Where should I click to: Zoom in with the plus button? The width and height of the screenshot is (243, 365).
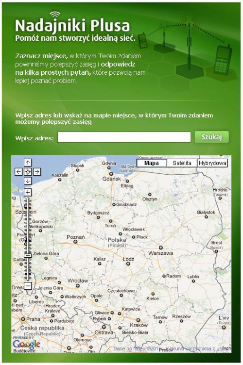[x=28, y=192]
